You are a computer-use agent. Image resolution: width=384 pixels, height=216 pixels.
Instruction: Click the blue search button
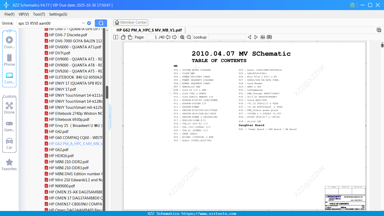101,23
